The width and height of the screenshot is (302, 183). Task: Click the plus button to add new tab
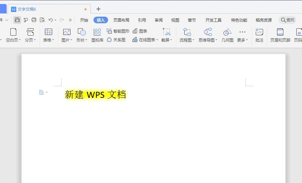[98, 9]
